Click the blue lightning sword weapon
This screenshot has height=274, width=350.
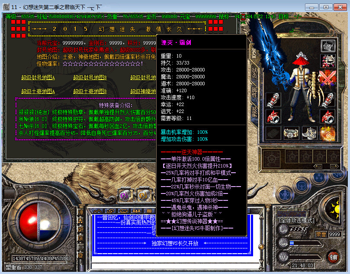(x=271, y=54)
